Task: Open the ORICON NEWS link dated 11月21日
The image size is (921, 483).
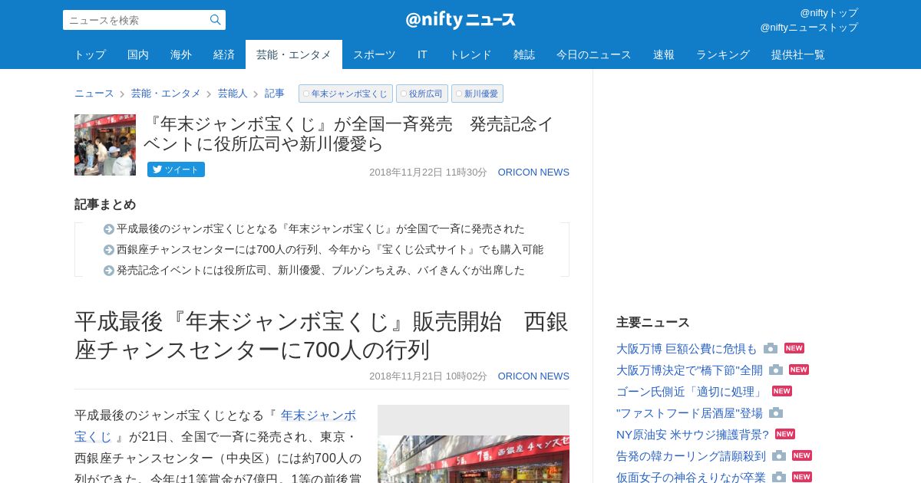Action: click(x=533, y=376)
